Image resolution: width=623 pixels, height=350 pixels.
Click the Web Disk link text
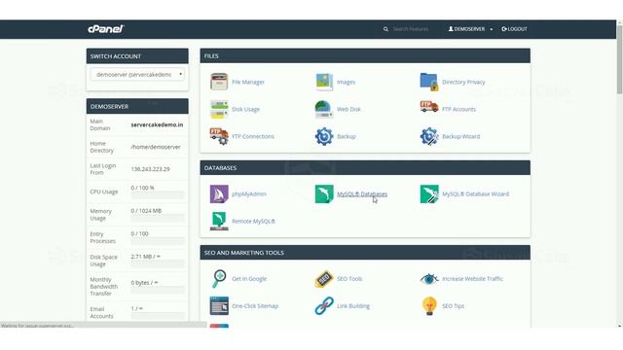pyautogui.click(x=348, y=109)
